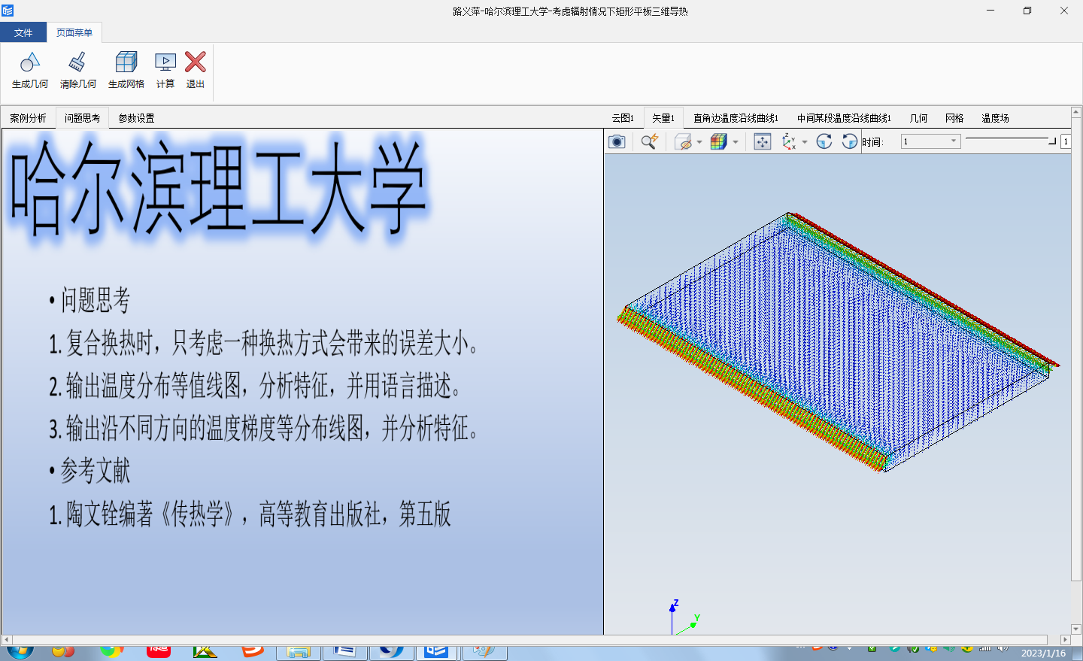Open the 中间某段温度沿线曲线1 tab

844,118
